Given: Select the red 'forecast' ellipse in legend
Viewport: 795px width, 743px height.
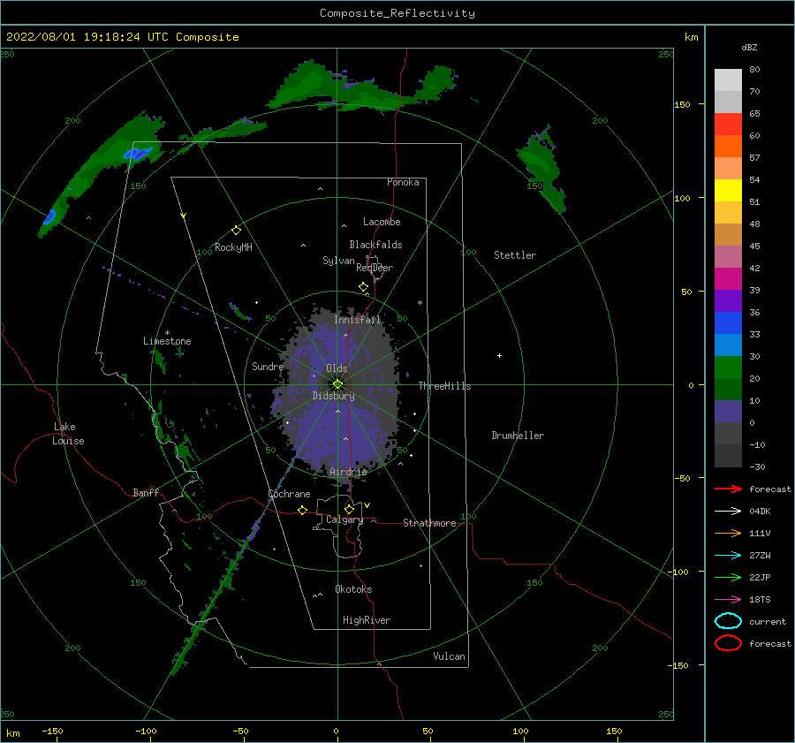Looking at the screenshot, I should (x=728, y=643).
